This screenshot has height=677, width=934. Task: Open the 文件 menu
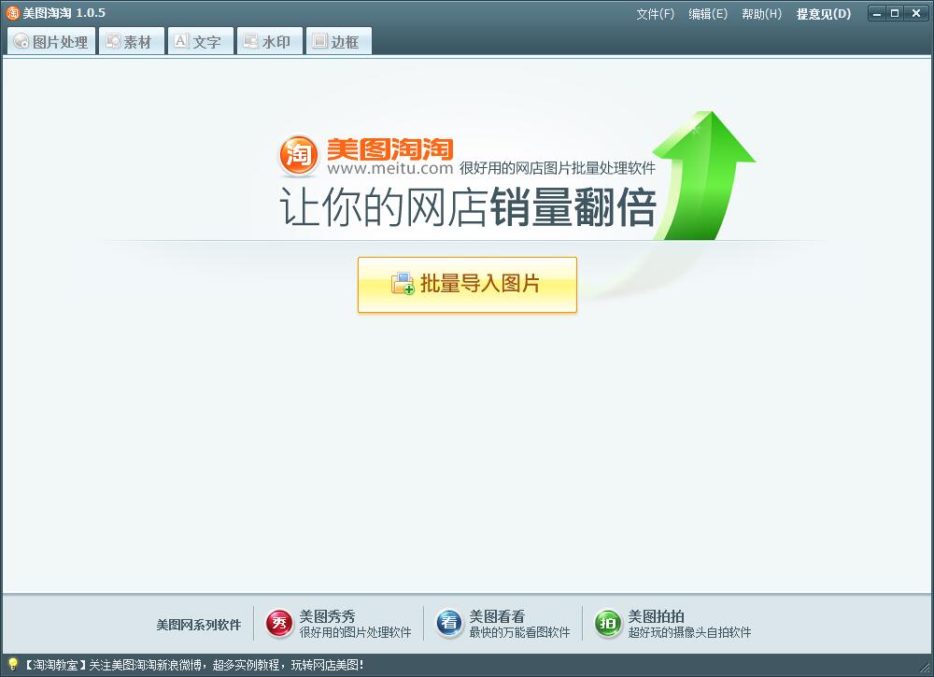tap(654, 14)
